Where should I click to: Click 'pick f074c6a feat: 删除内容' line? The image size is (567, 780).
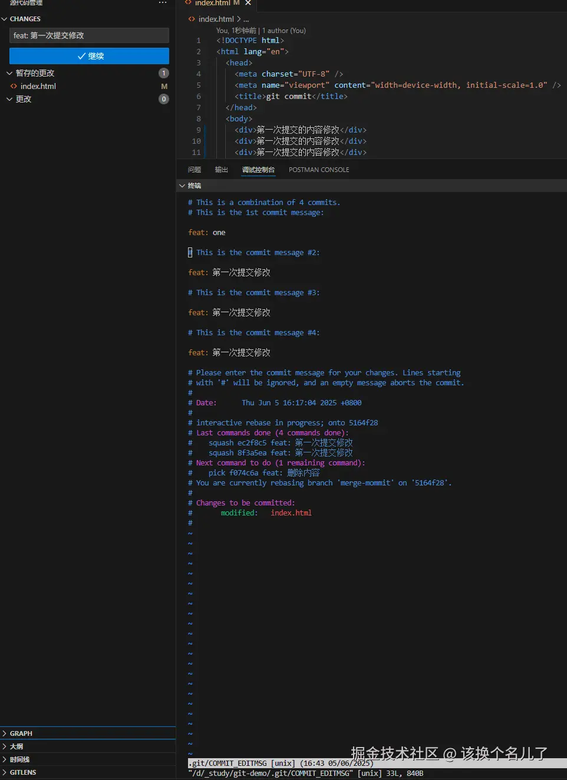264,473
